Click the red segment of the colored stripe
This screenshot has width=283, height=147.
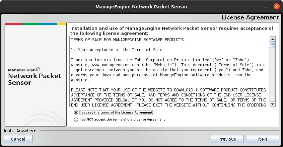13,24
